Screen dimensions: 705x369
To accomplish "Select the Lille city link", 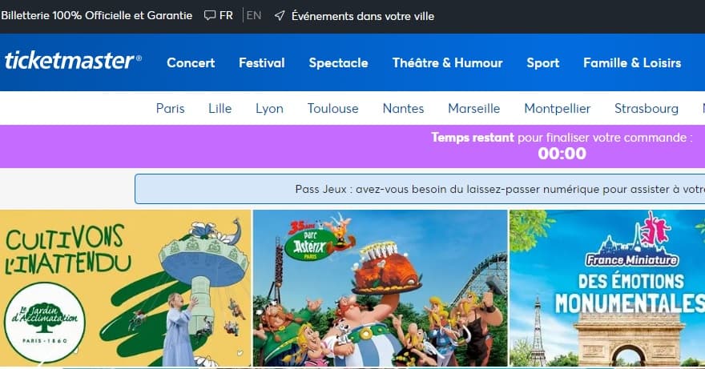I will coord(220,108).
